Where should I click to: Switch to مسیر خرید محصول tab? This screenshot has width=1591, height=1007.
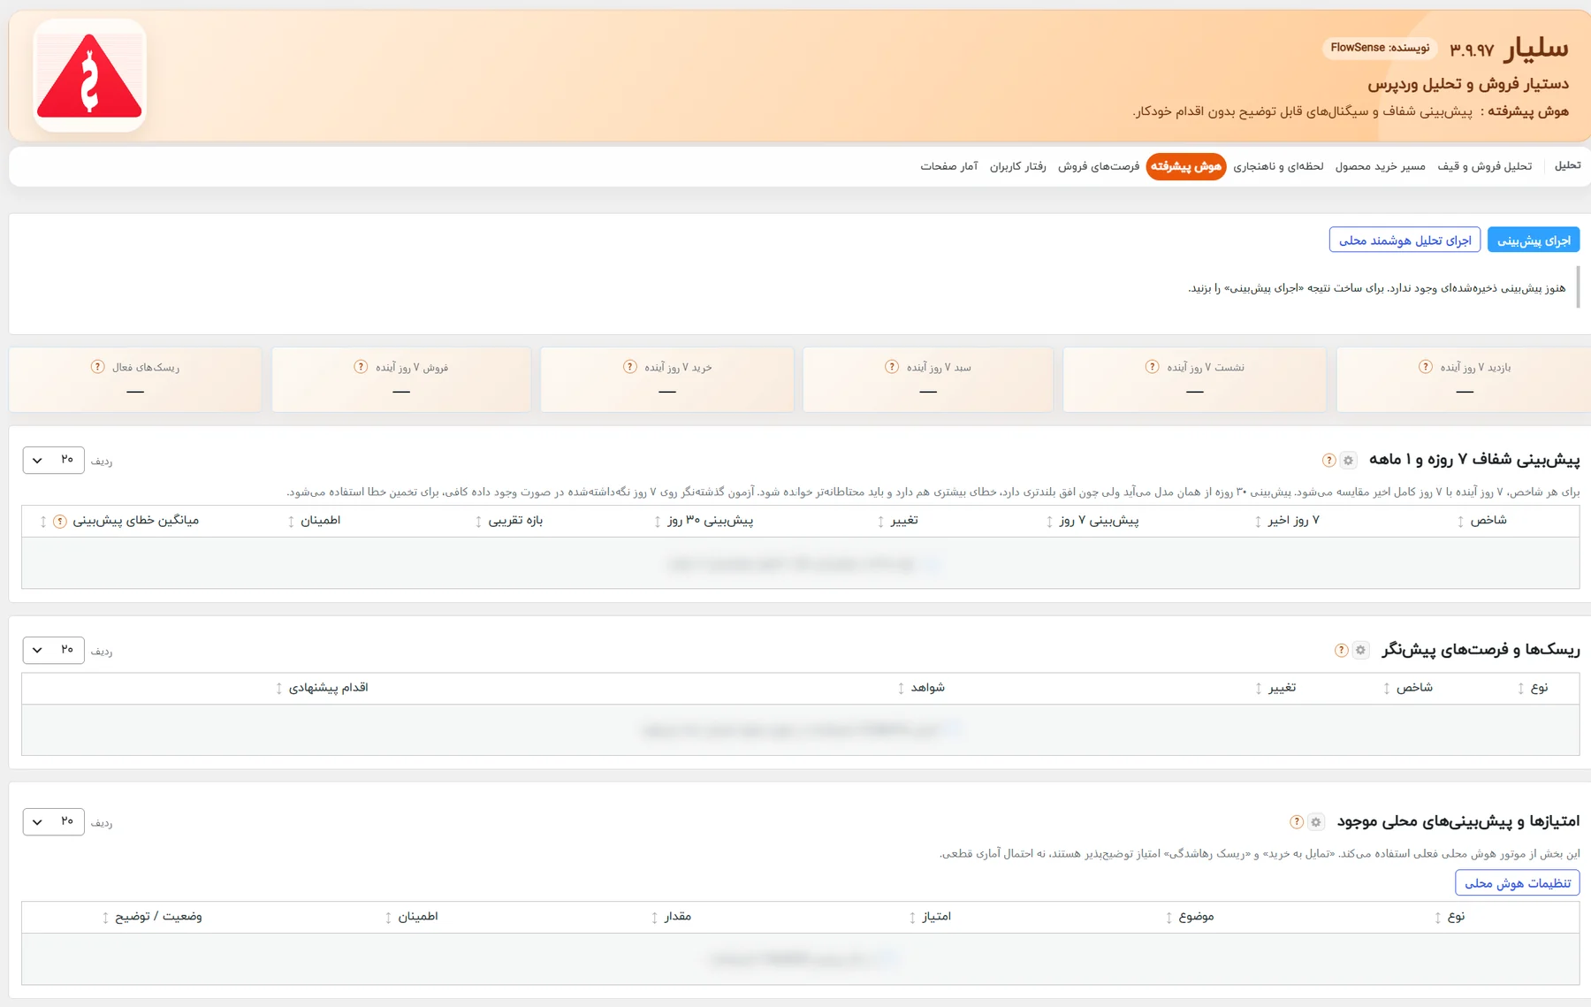pyautogui.click(x=1380, y=166)
